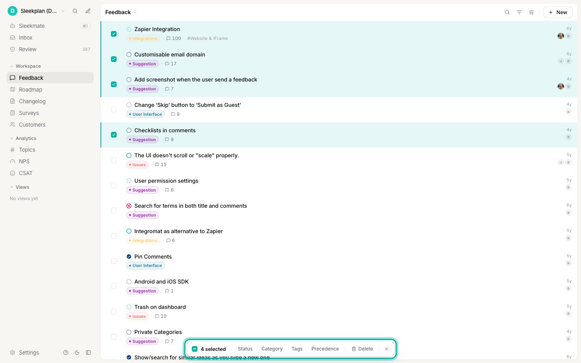Toggle dark mode moon icon
Image resolution: width=581 pixels, height=363 pixels.
point(77,353)
